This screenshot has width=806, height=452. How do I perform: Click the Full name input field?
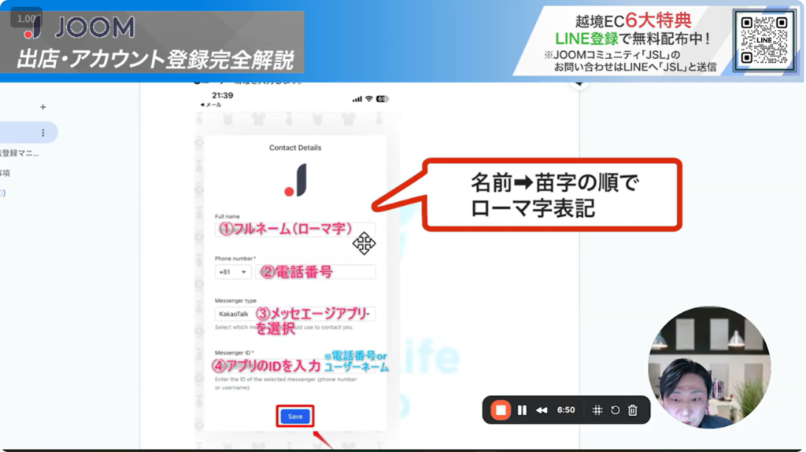(x=294, y=230)
